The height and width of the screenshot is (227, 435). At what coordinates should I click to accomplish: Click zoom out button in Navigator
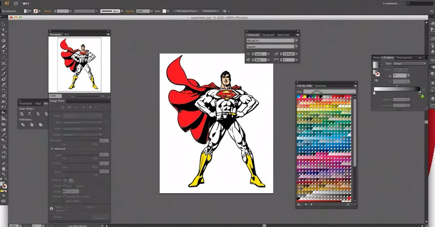tap(73, 96)
